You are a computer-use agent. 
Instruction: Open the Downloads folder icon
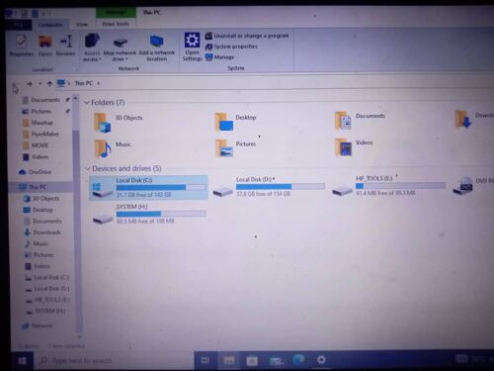(463, 119)
